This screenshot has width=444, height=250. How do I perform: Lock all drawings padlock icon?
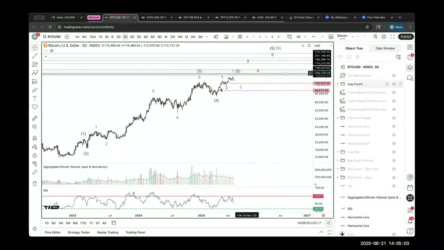35,155
